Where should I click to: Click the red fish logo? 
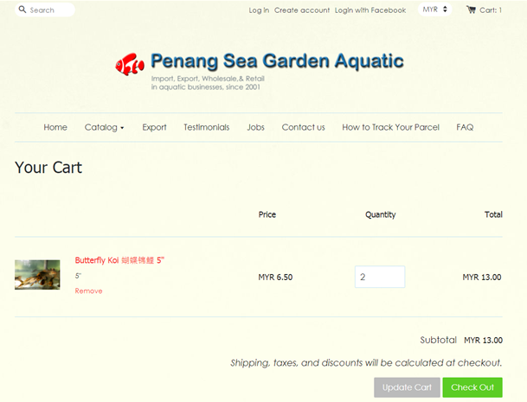click(130, 64)
